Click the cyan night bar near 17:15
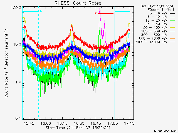 pyautogui.click(x=122, y=11)
